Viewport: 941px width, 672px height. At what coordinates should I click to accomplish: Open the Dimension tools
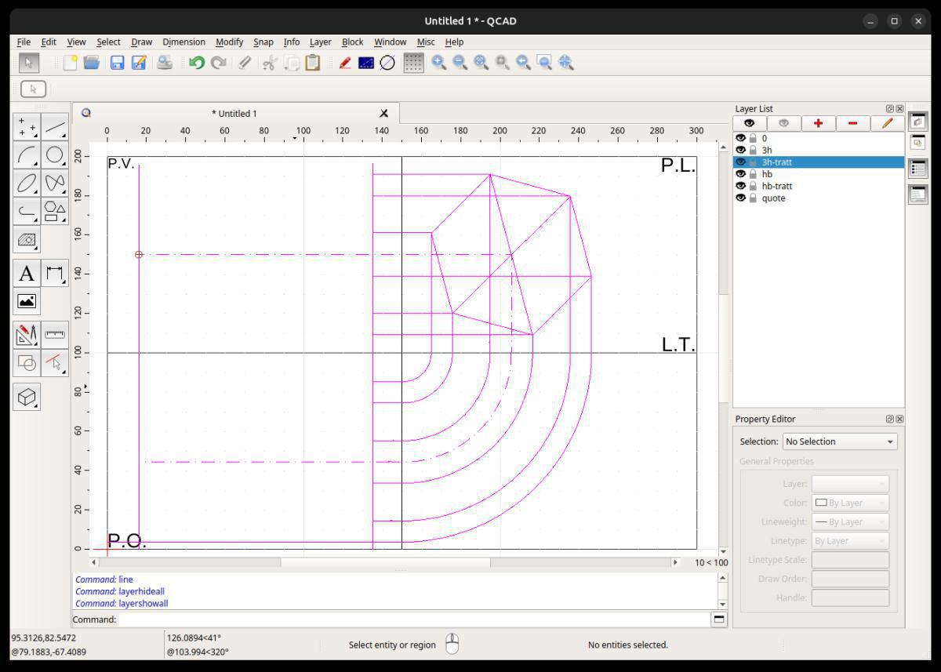click(54, 274)
